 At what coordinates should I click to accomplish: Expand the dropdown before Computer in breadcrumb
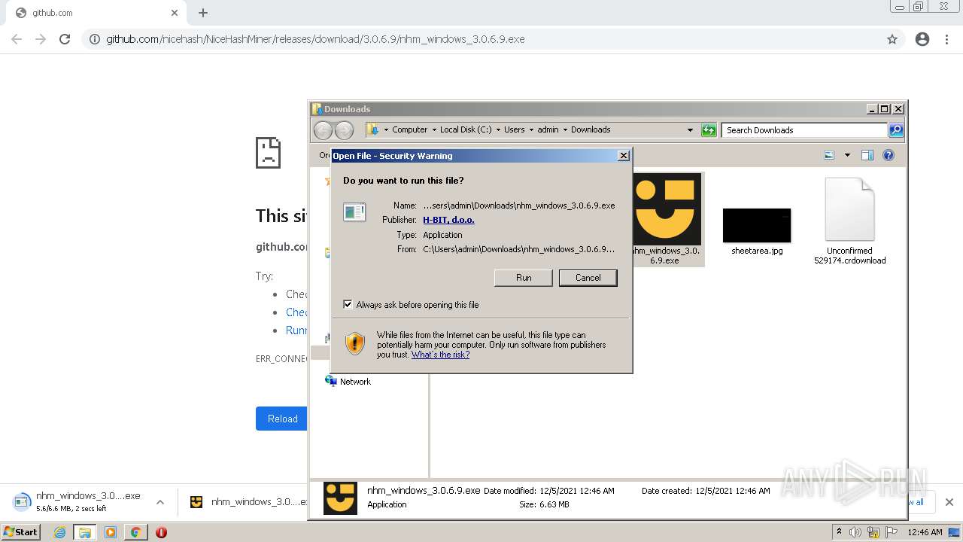(x=386, y=129)
